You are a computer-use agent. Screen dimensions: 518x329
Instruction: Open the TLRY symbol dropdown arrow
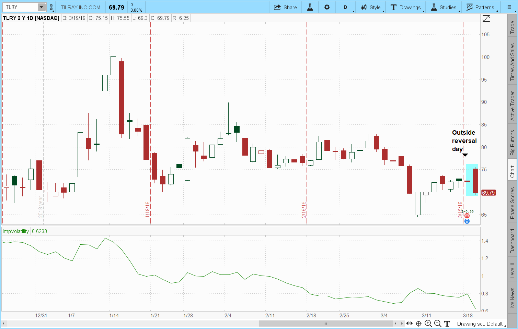(41, 7)
